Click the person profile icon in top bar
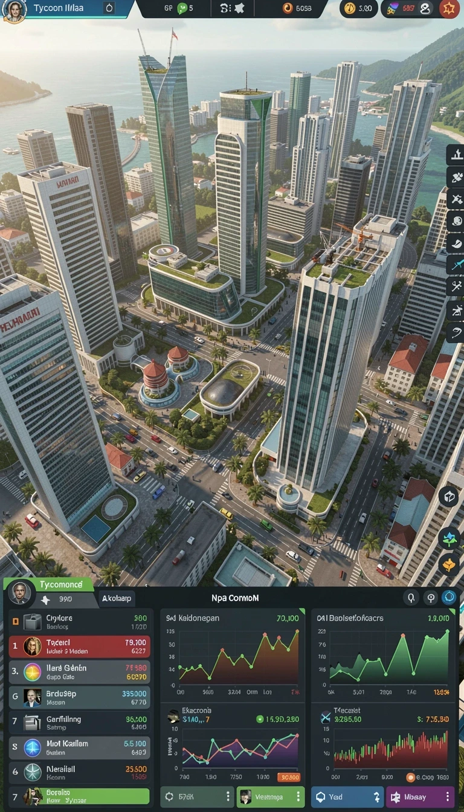Screen dimensions: 464x812 [x=425, y=8]
